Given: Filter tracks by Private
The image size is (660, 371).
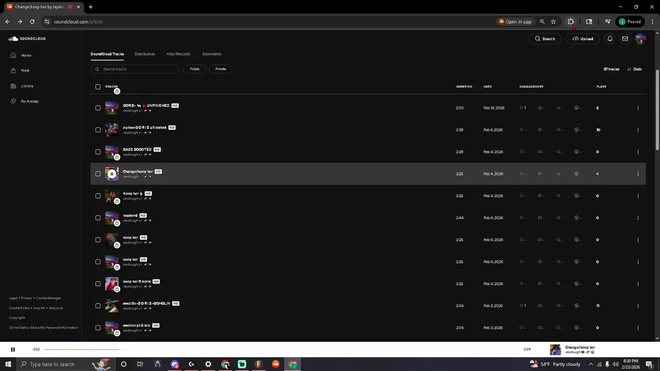Looking at the screenshot, I should 221,69.
